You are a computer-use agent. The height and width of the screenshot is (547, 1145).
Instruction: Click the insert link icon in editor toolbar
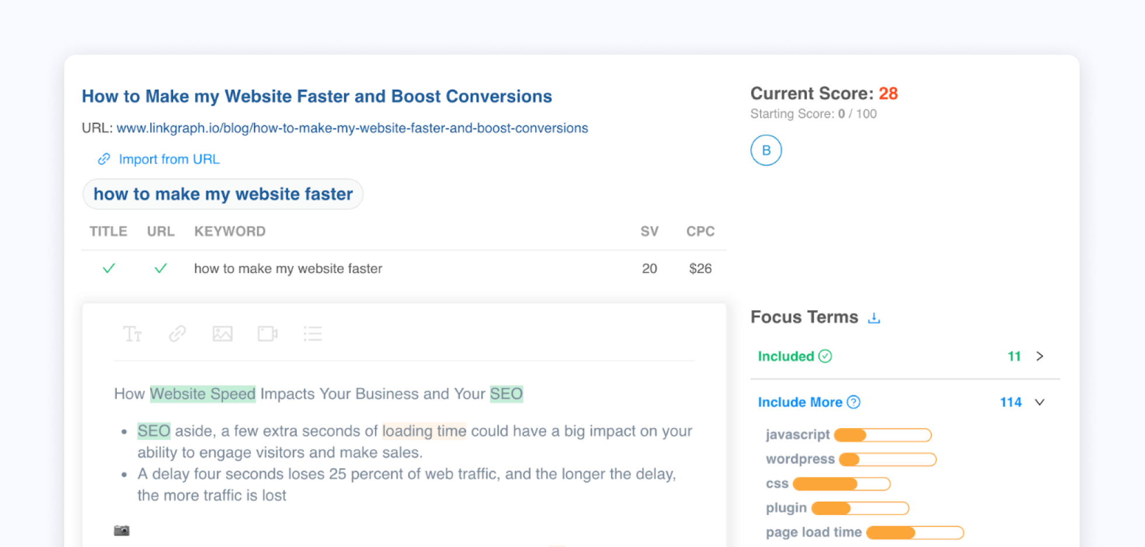(x=177, y=334)
